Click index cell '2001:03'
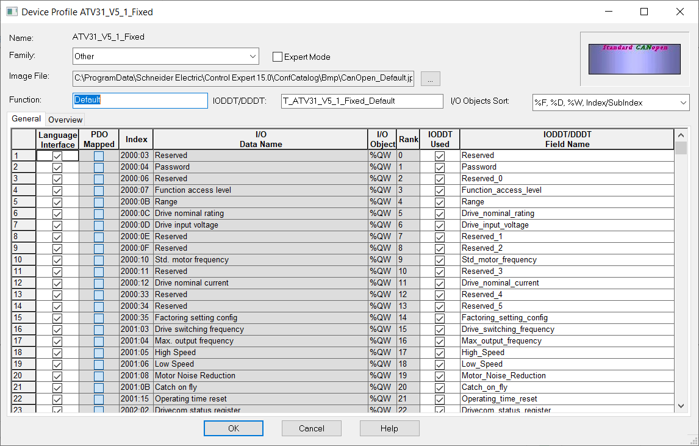 136,329
